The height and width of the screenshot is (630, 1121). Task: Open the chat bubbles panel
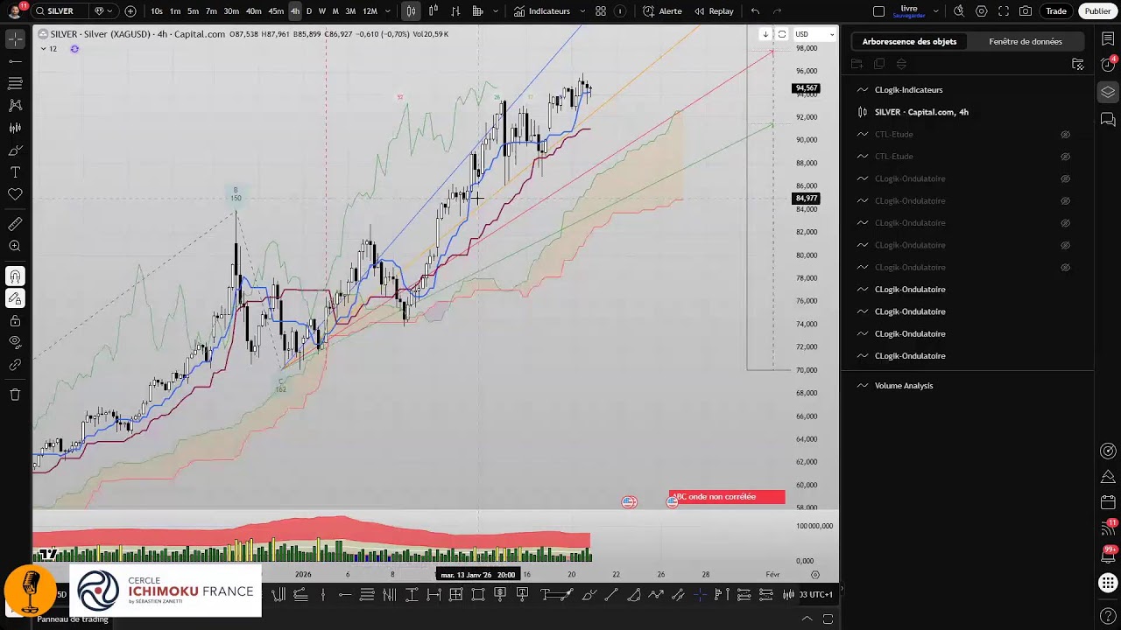click(x=1108, y=119)
